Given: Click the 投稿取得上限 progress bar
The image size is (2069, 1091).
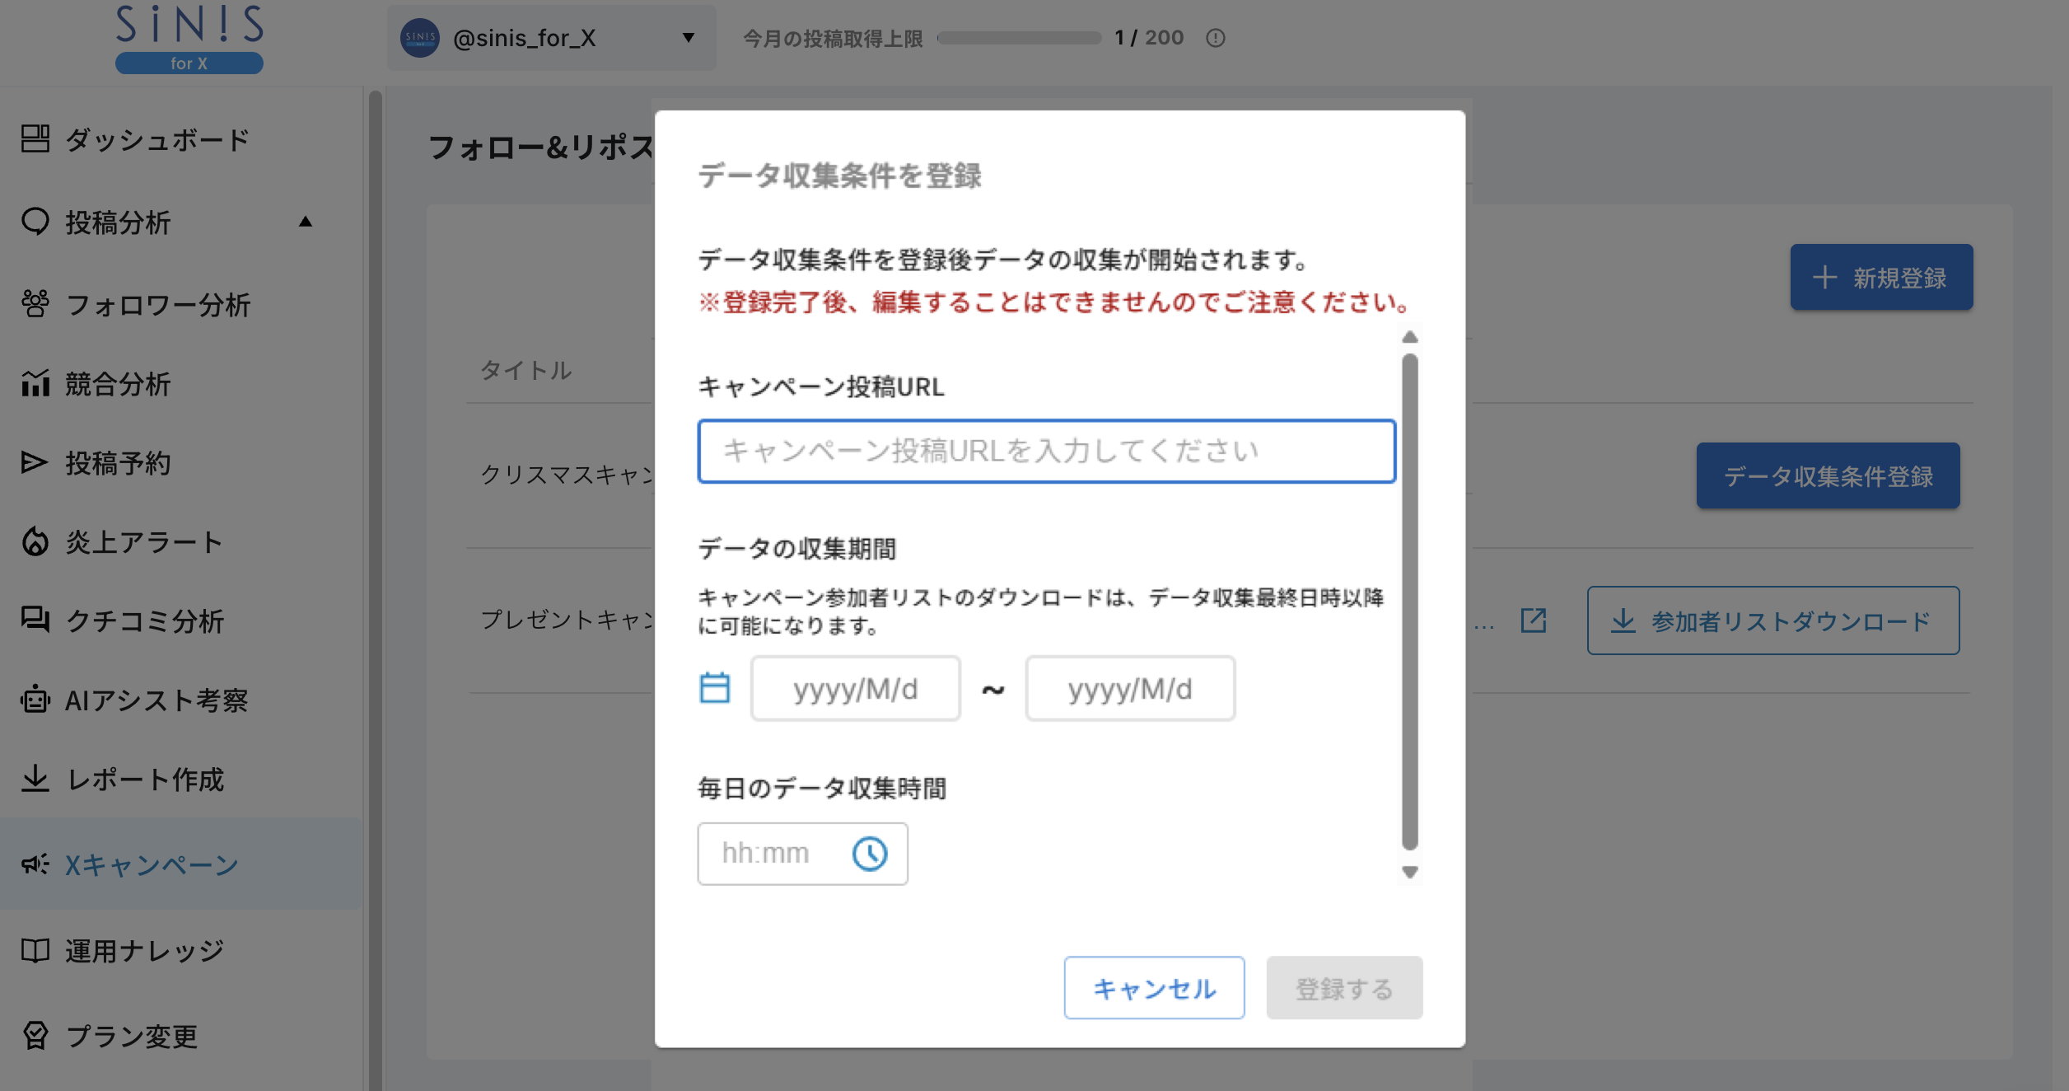Looking at the screenshot, I should click(x=1019, y=37).
